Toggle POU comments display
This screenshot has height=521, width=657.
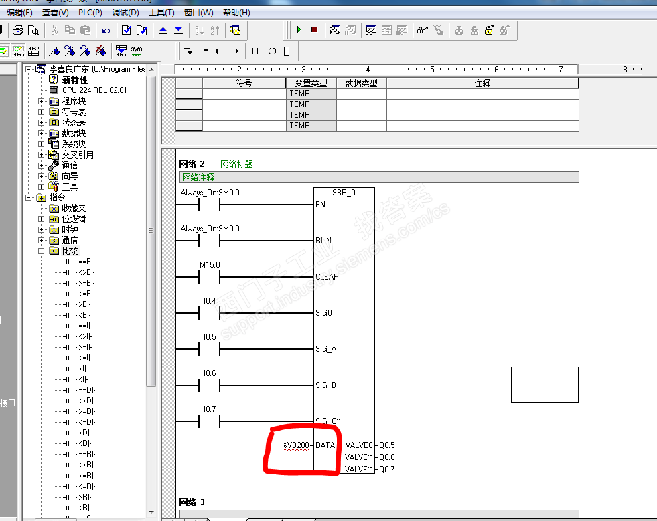[x=4, y=51]
